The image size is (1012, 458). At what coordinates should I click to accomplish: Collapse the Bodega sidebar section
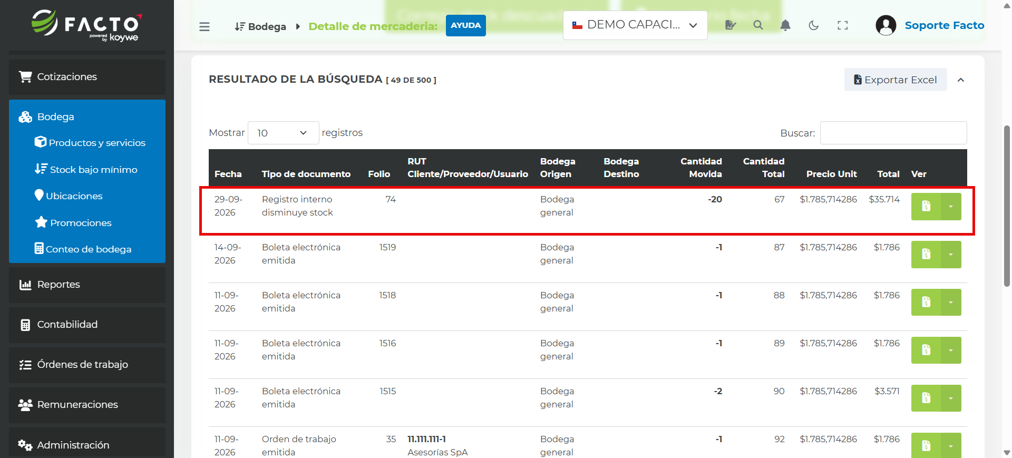point(87,117)
